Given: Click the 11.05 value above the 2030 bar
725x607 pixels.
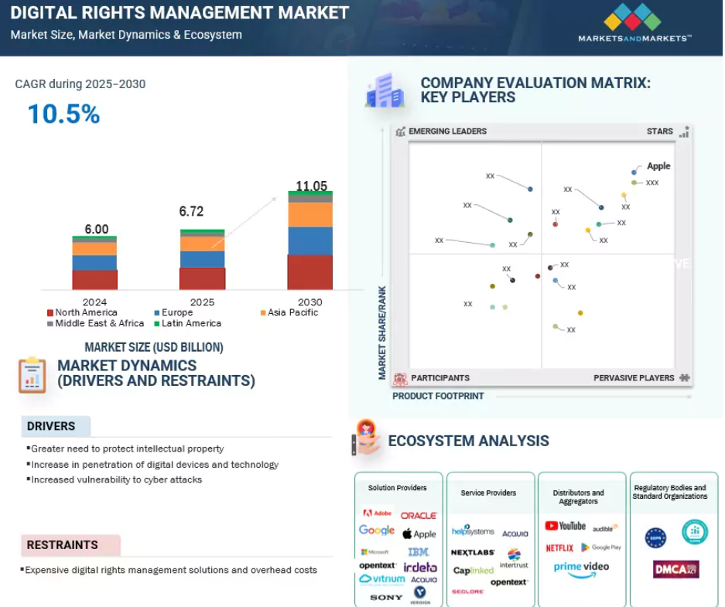Looking at the screenshot, I should (311, 186).
